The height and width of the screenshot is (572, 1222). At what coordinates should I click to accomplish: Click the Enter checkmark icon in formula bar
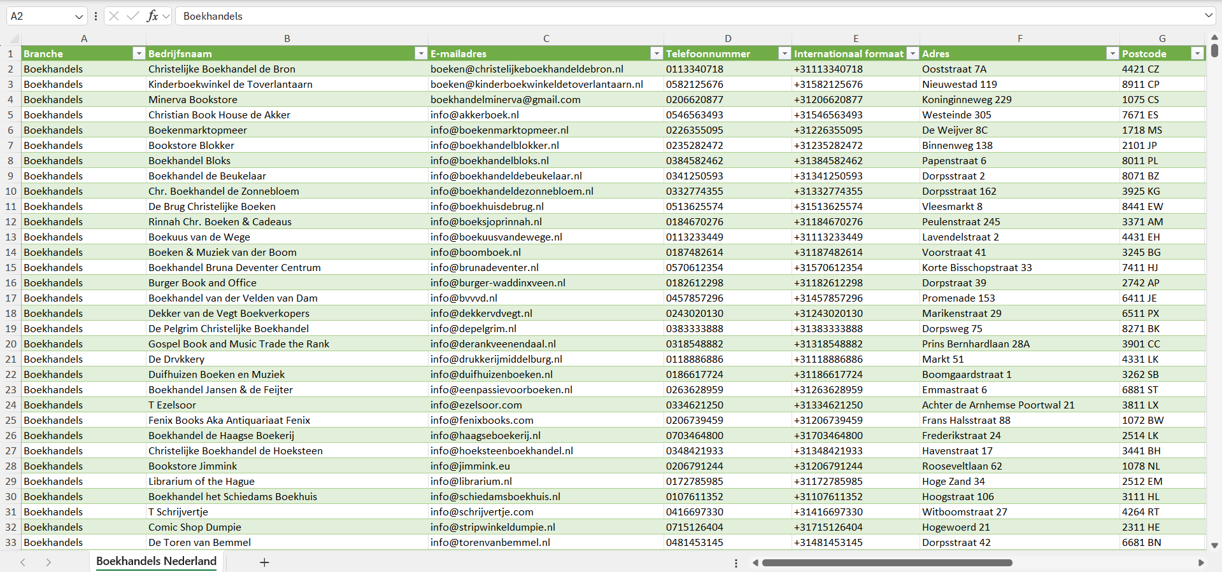[133, 16]
